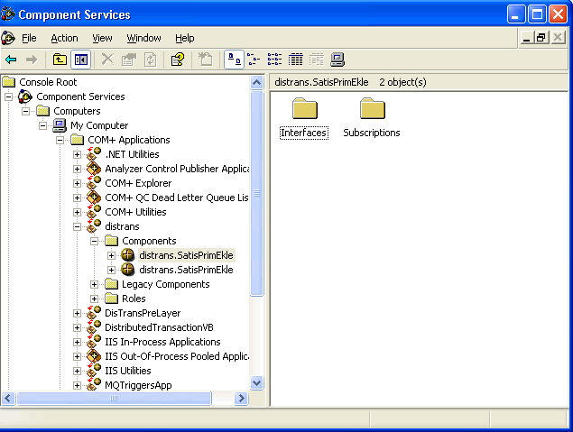This screenshot has width=573, height=432.
Task: Open the Window menu
Action: (x=143, y=38)
